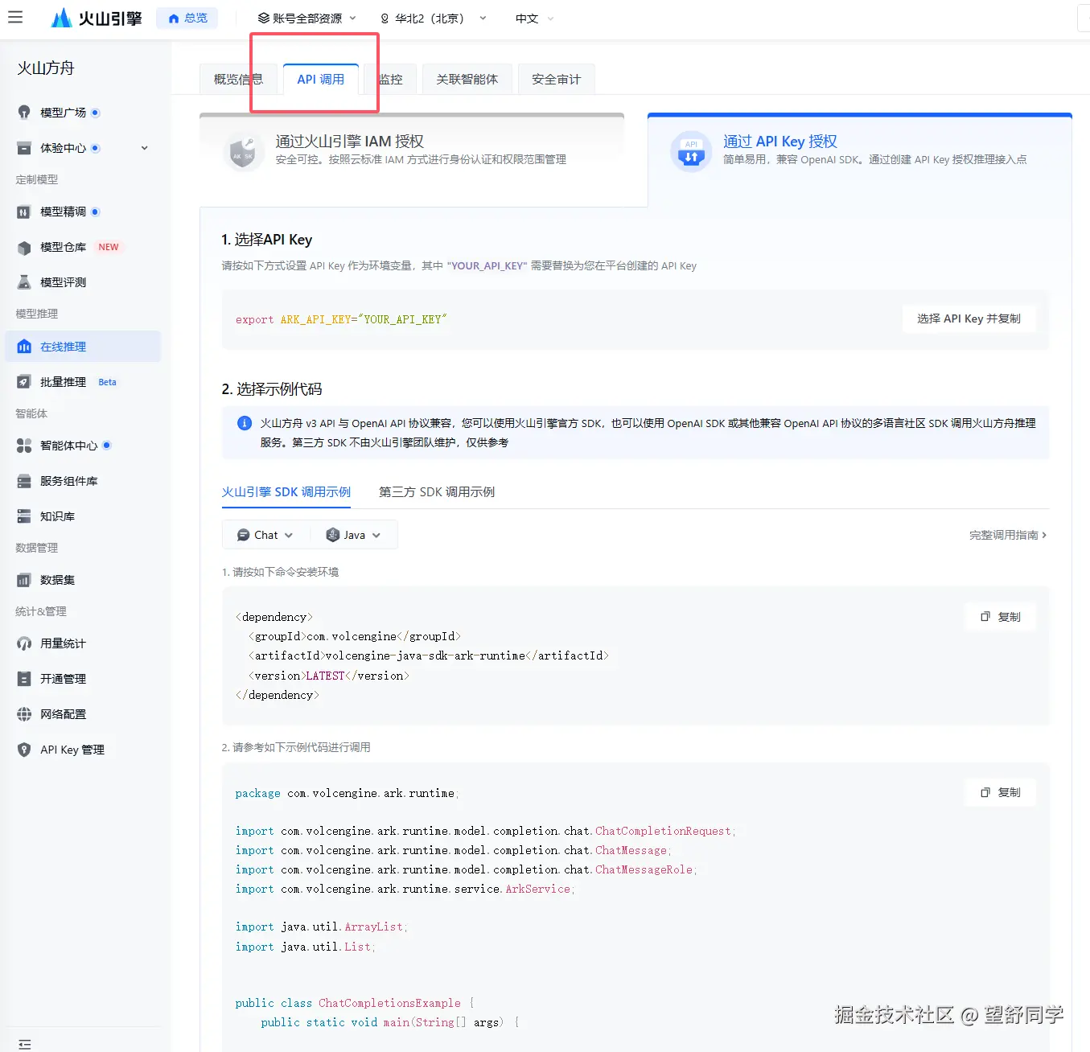Expand the 体验中心 chevron
The image size is (1090, 1052).
tap(145, 148)
